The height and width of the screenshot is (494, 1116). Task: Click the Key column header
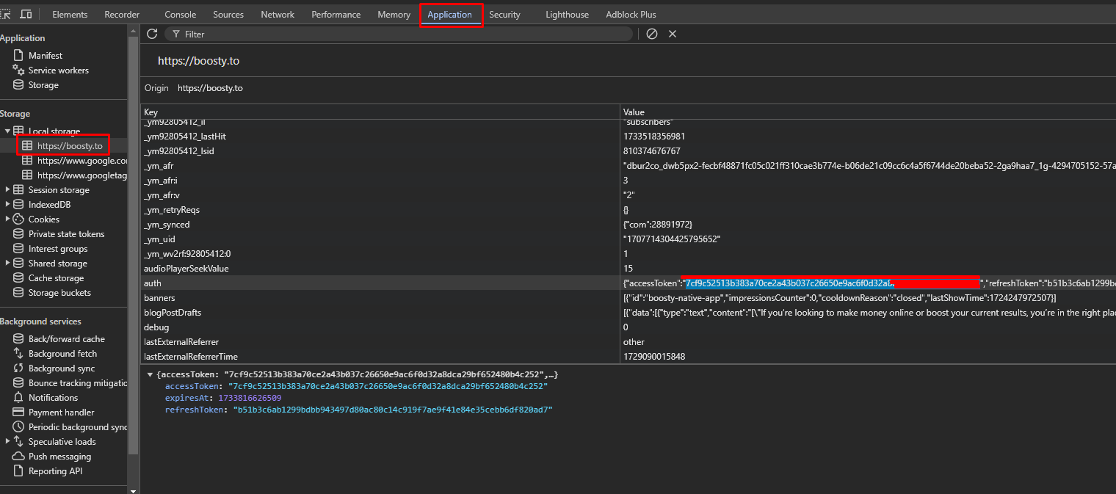point(151,112)
